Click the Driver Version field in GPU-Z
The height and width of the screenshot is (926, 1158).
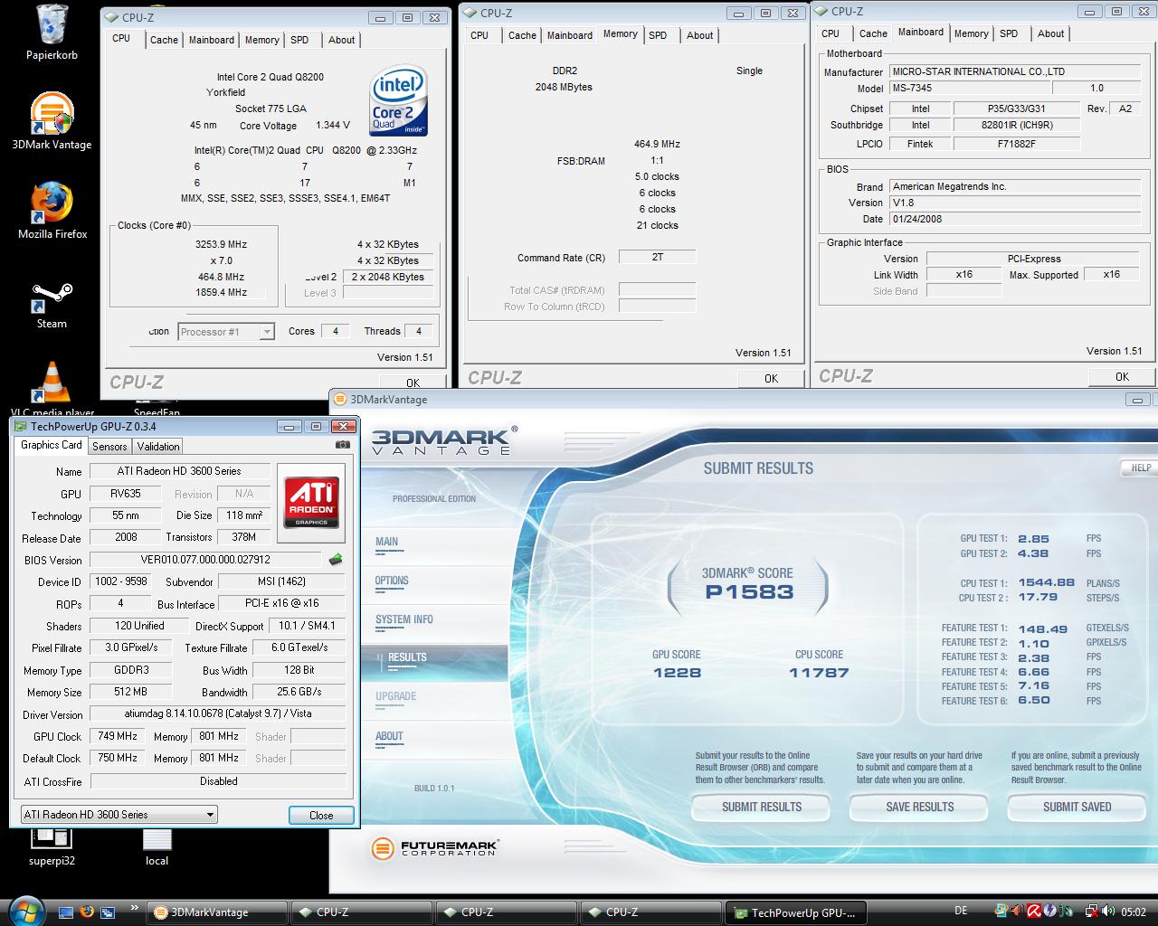[x=218, y=713]
